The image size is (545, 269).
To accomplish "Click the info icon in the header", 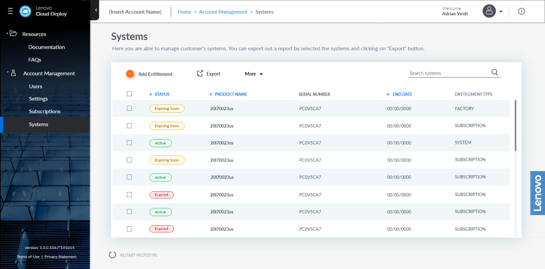I will (x=522, y=11).
